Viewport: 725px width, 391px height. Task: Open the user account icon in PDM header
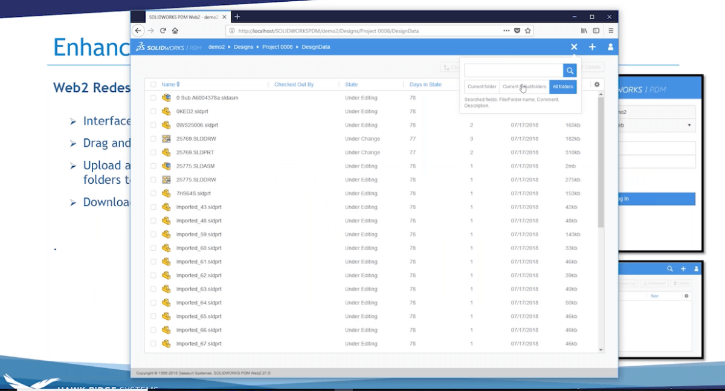610,47
